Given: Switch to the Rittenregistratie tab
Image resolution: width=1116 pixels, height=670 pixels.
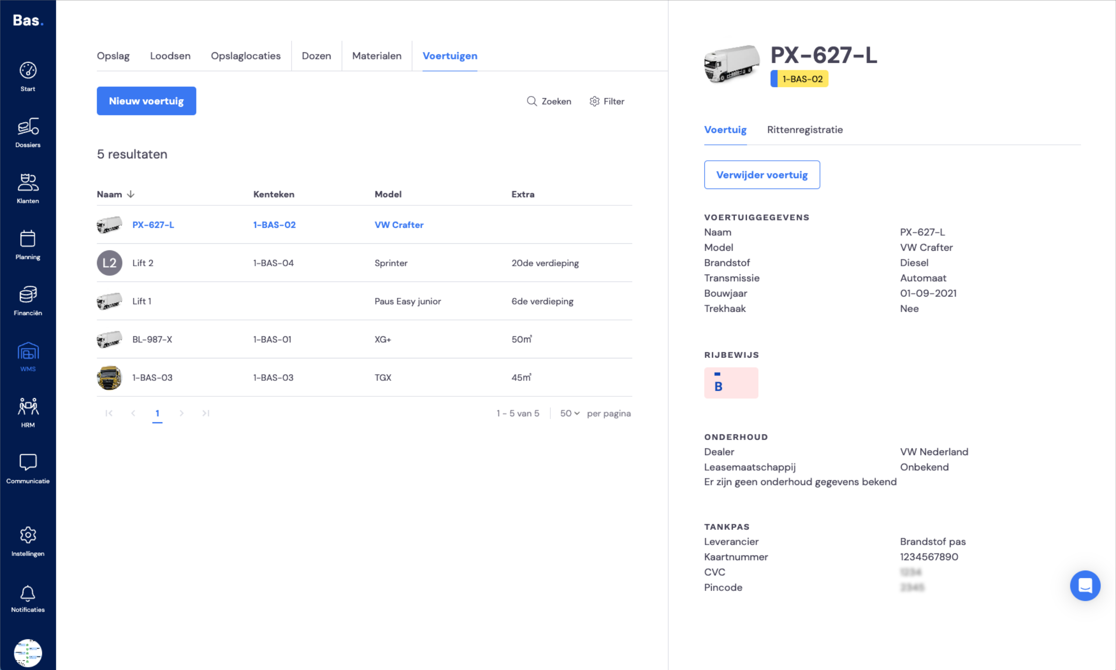Looking at the screenshot, I should click(x=805, y=130).
